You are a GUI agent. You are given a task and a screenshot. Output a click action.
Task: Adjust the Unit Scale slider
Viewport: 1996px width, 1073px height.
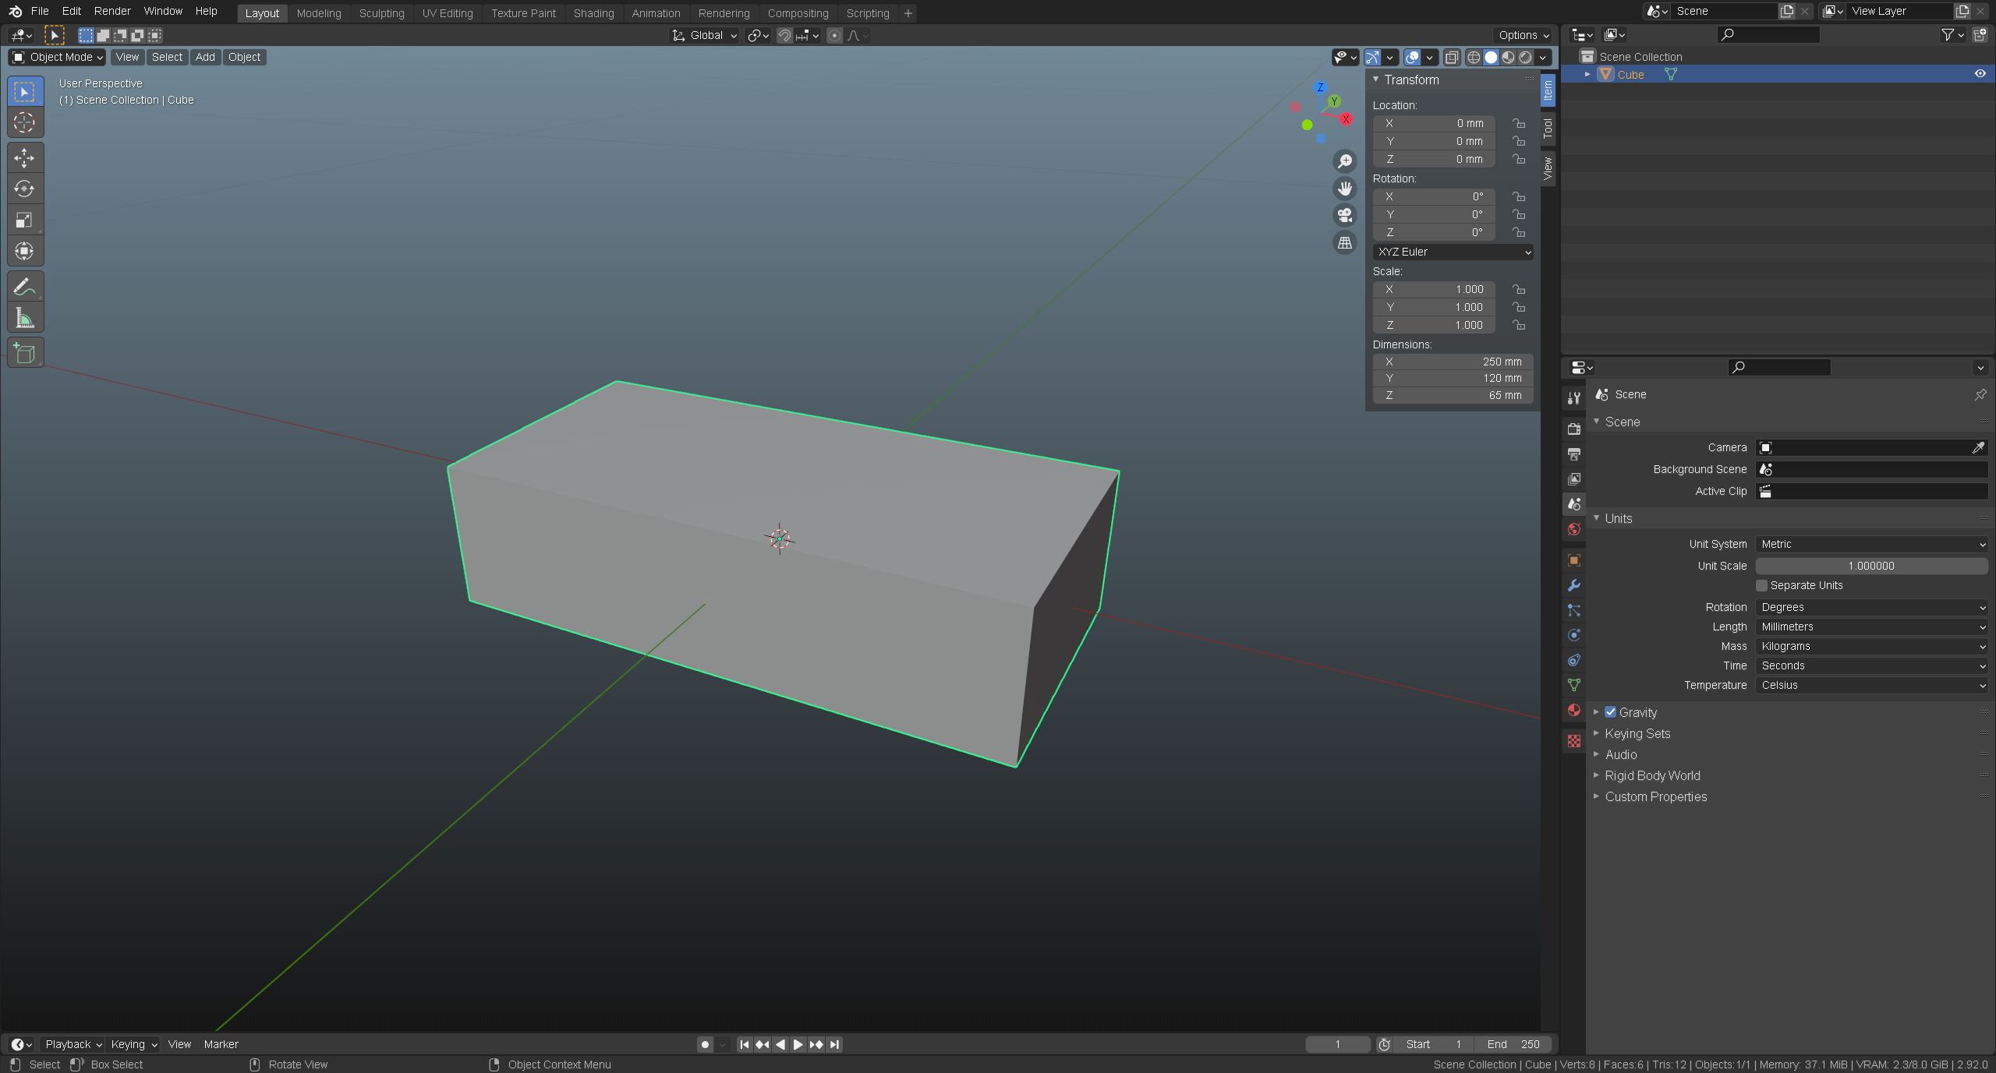(x=1871, y=566)
